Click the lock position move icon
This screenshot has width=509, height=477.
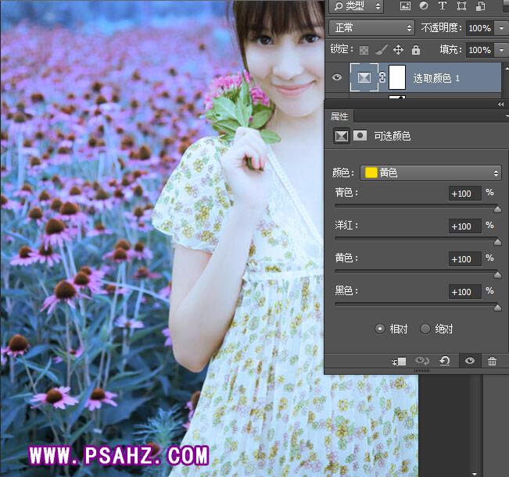(x=398, y=50)
